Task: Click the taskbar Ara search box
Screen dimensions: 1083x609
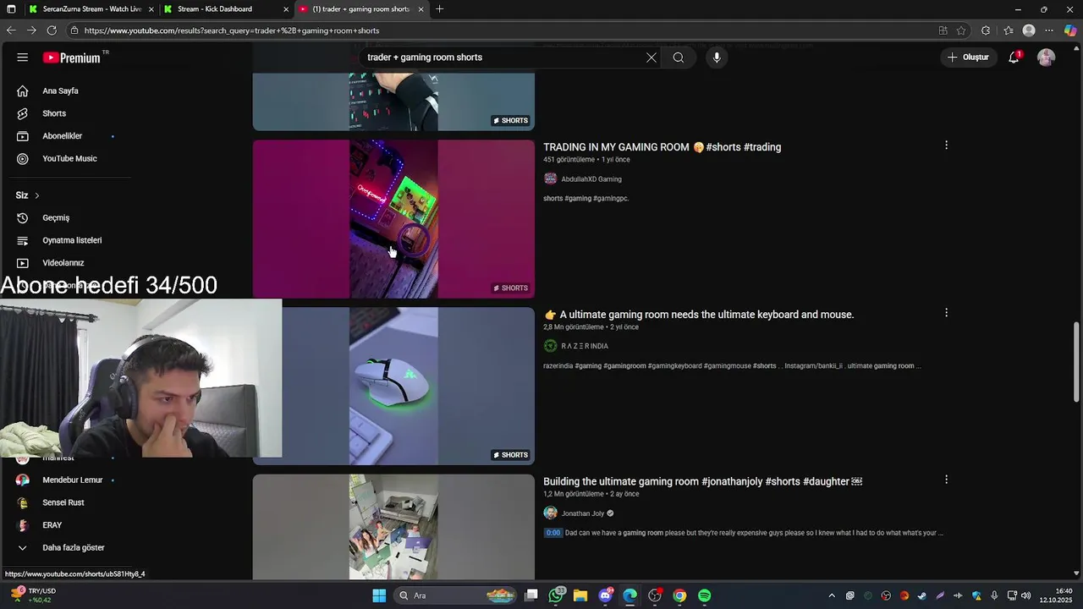Action: click(x=457, y=595)
